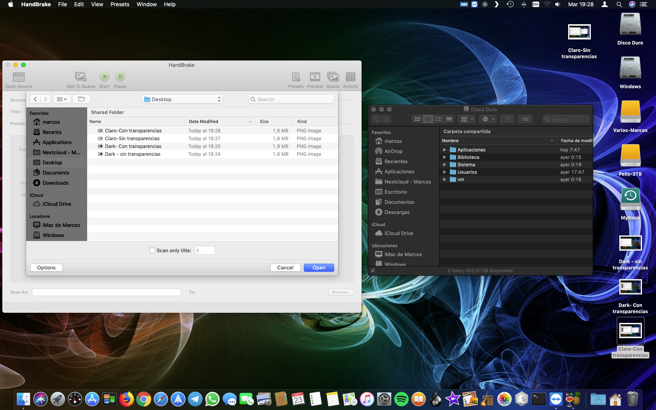Enable the Scan only title checkbox
Screen dimensions: 656x410
[x=152, y=251]
